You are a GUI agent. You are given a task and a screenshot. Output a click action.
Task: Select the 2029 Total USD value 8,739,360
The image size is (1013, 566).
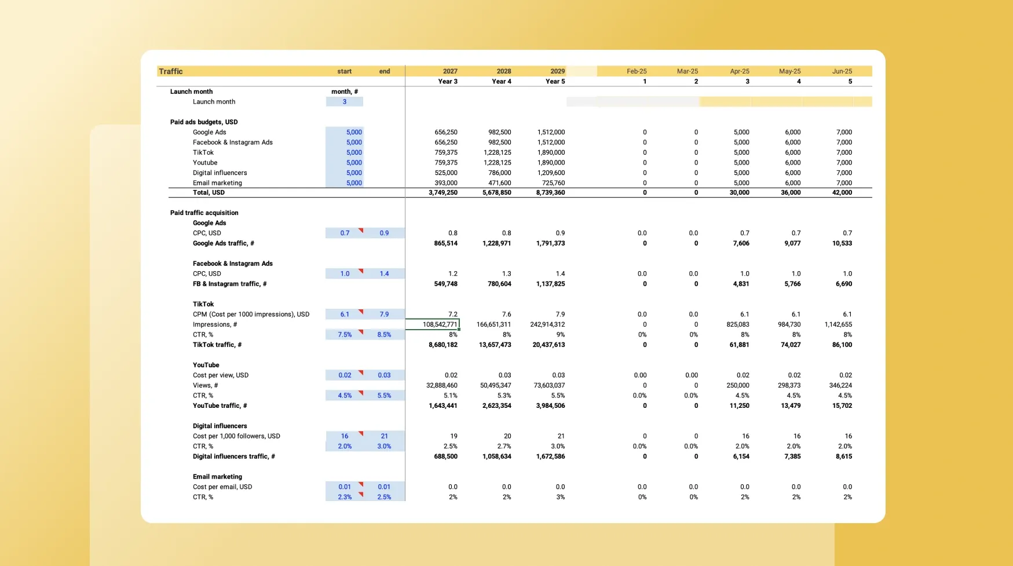[550, 193]
